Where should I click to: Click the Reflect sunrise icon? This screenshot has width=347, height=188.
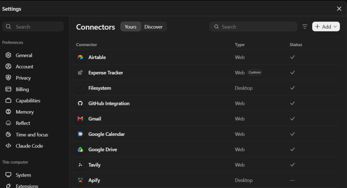point(9,123)
